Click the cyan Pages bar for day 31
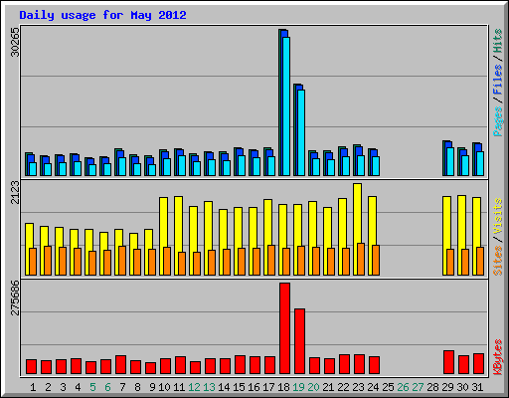This screenshot has width=509, height=398. point(480,163)
